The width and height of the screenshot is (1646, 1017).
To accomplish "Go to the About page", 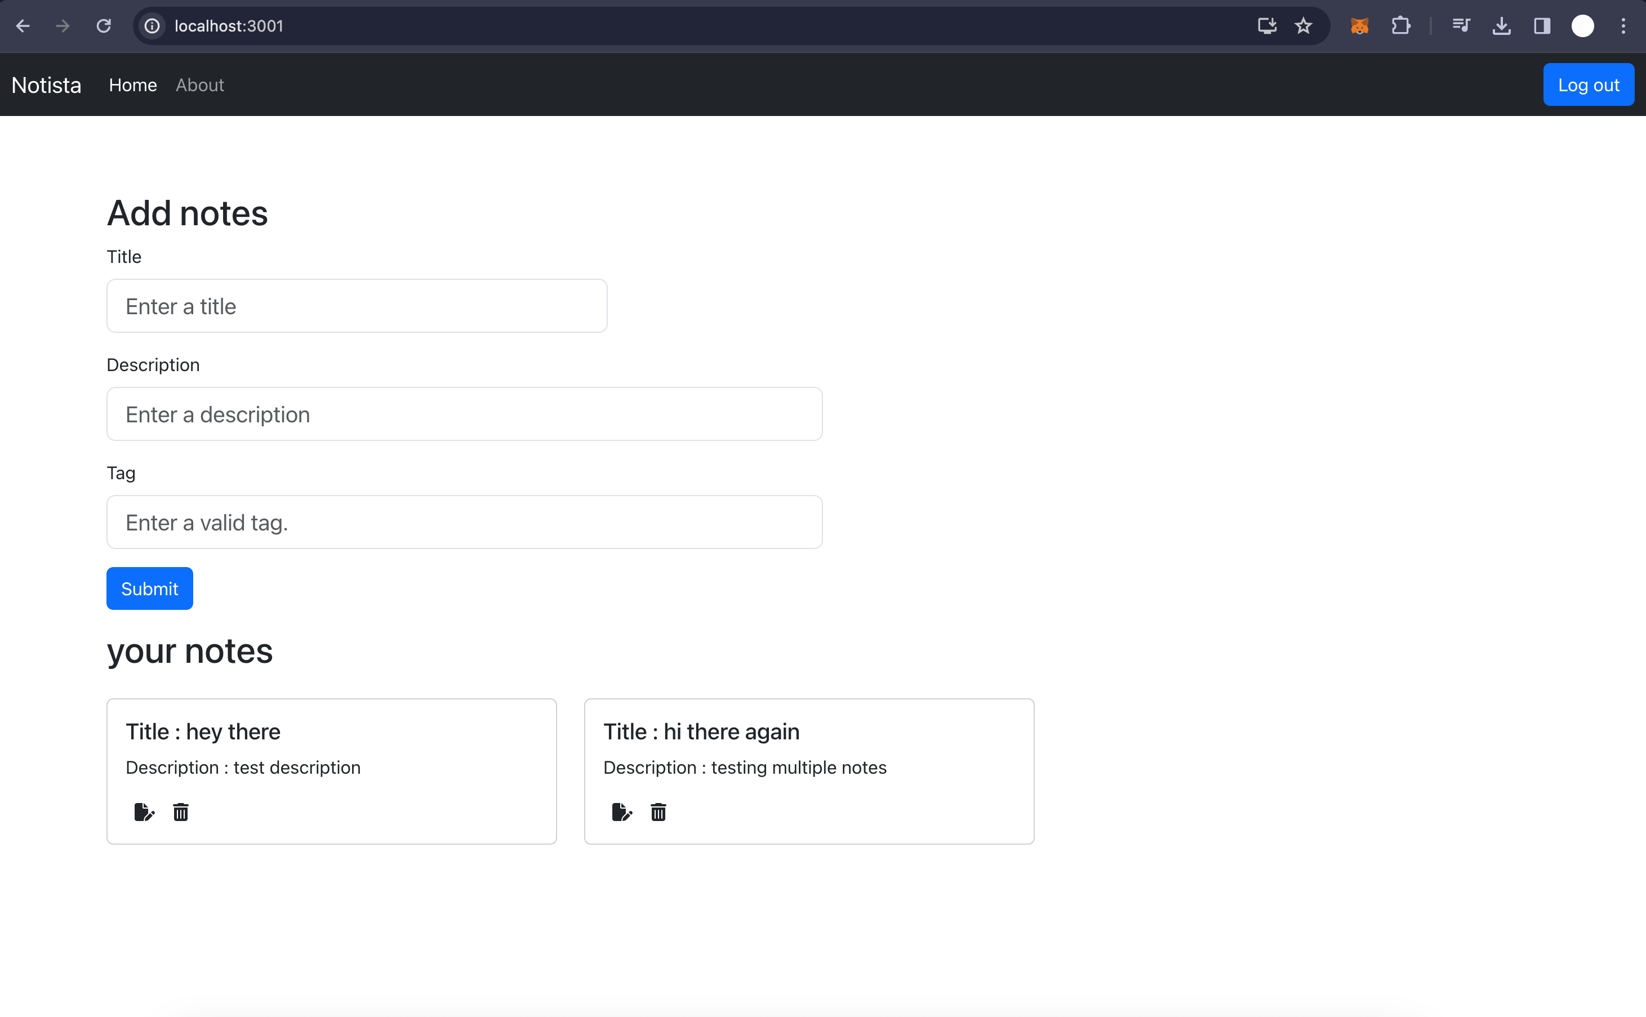I will [x=200, y=86].
